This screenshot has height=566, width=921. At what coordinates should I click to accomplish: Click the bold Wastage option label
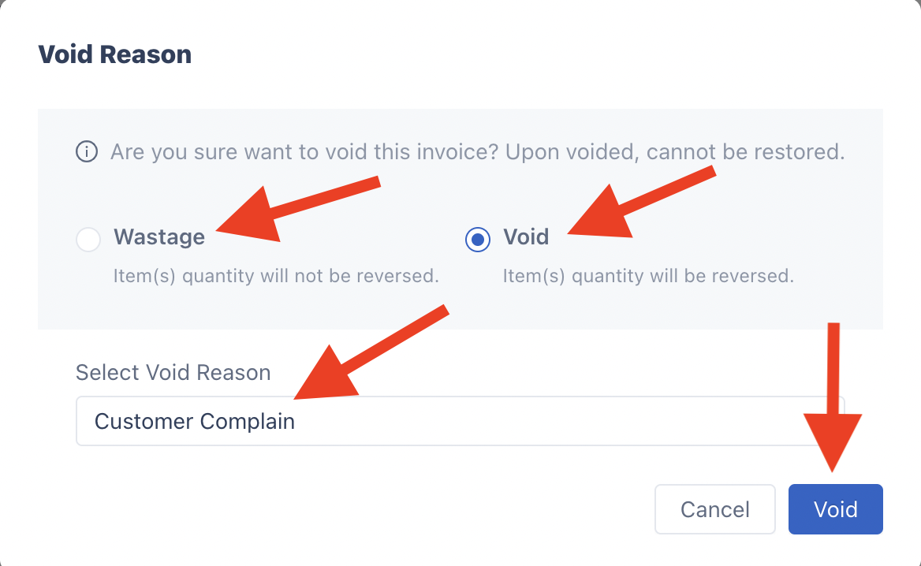click(x=159, y=236)
